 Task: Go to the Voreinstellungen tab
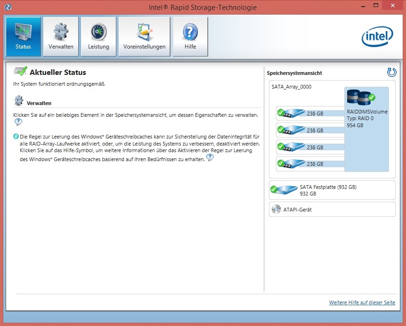144,36
